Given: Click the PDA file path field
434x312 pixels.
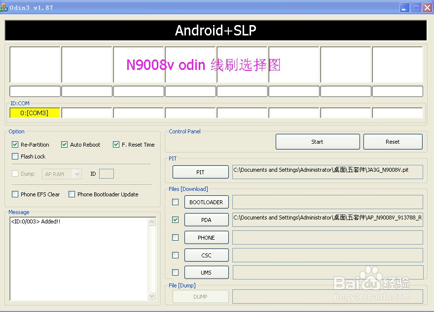Looking at the screenshot, I should tap(327, 219).
